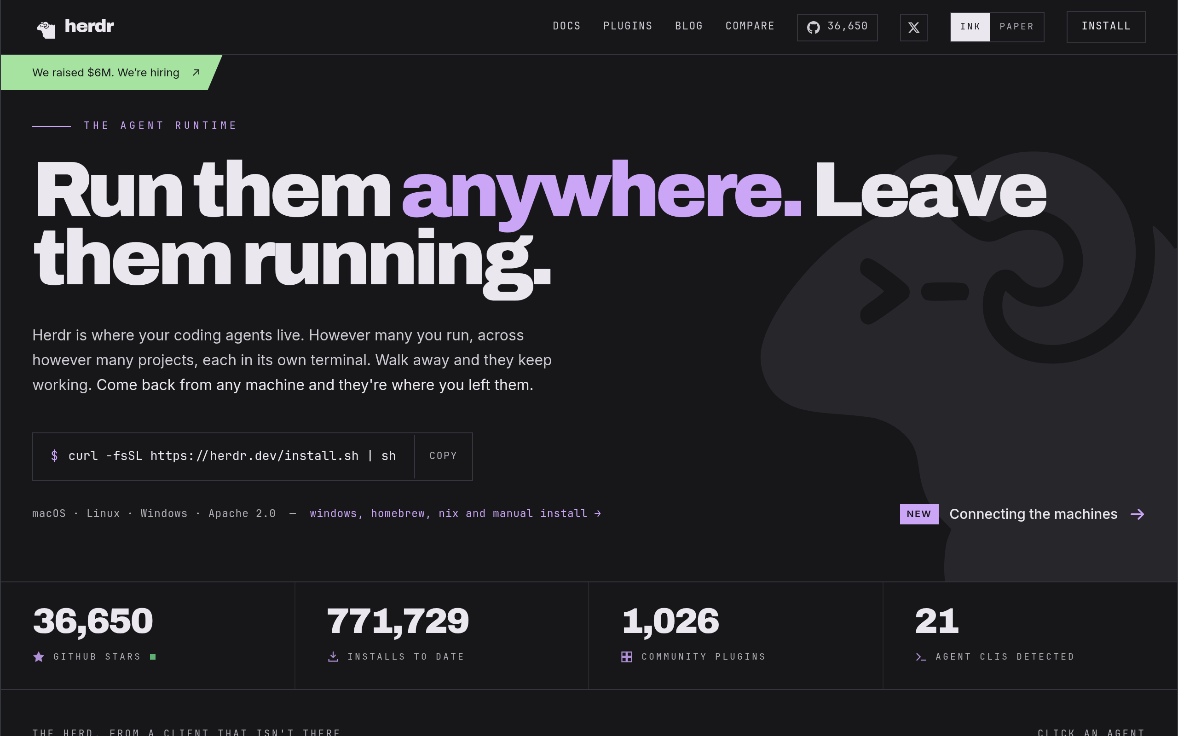Viewport: 1178px width, 736px height.
Task: Click the arrow next to Connecting the machines
Action: click(x=1137, y=514)
